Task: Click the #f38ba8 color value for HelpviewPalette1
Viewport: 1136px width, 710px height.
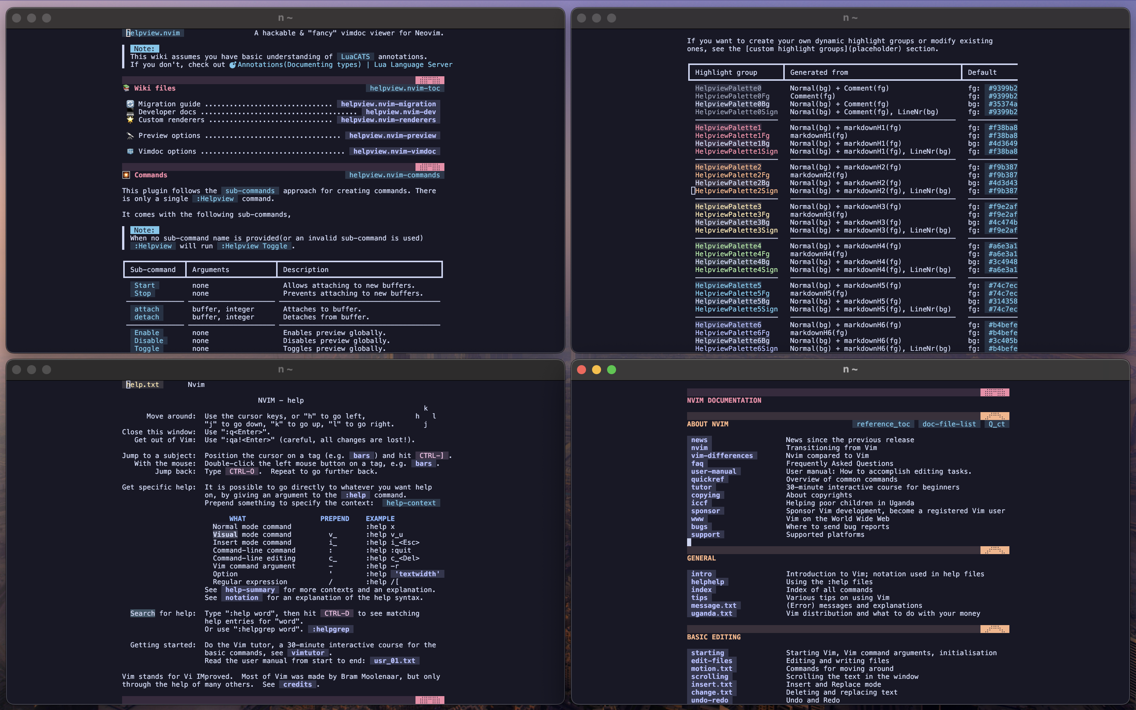Action: pos(1002,128)
